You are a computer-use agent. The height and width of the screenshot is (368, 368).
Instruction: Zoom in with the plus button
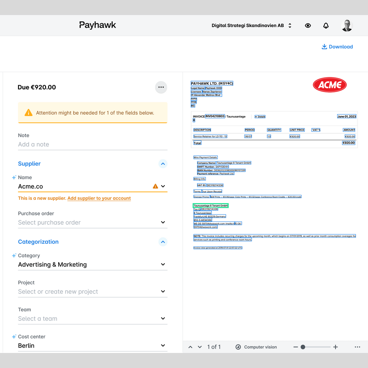336,347
